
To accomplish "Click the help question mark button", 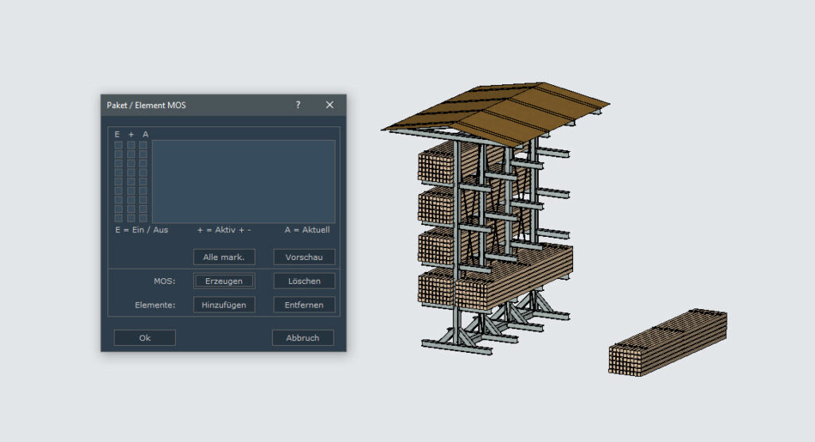I will pos(298,105).
